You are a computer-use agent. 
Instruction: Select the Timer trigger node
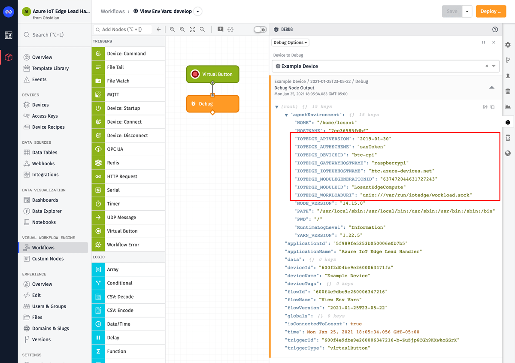[128, 204]
